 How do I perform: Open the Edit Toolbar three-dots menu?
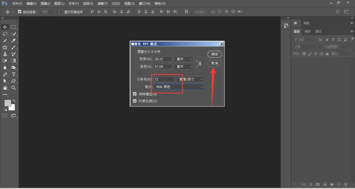point(5,94)
